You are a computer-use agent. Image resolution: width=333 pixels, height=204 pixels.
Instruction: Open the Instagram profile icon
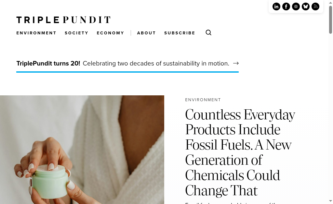coord(296,6)
